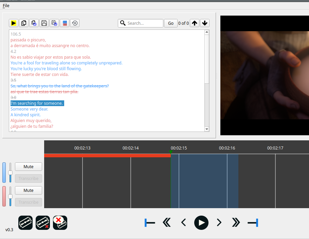Jump to next search result with down arrow
This screenshot has height=239, width=309.
pos(204,23)
